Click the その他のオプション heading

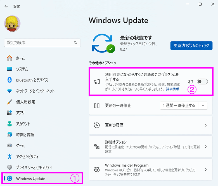103,63
